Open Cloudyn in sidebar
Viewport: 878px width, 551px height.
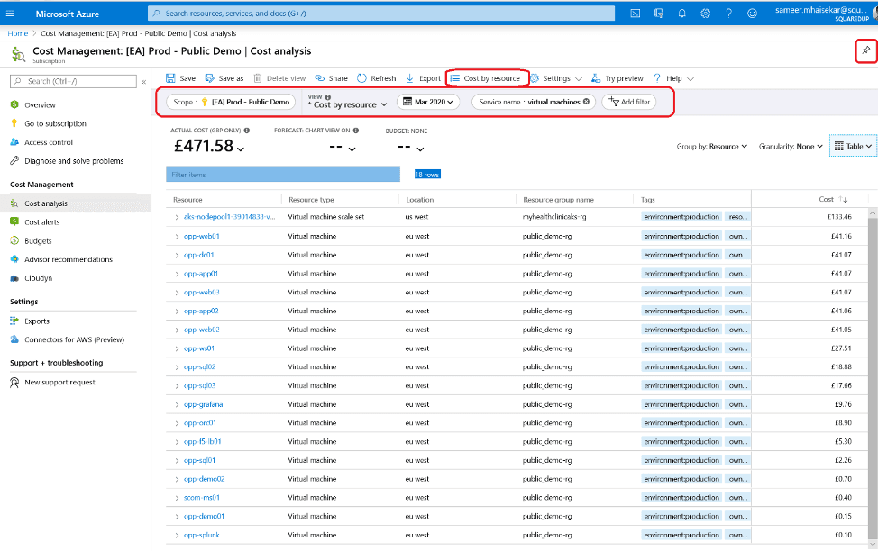click(38, 278)
